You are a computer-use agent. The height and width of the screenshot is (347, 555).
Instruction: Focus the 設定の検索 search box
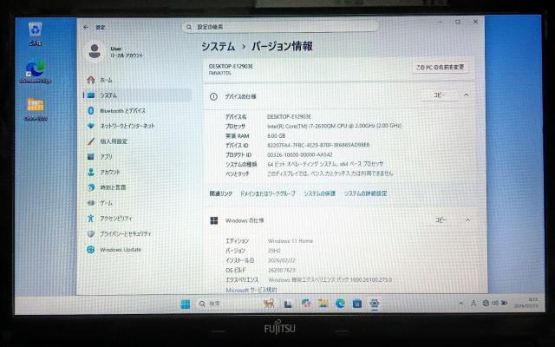coord(279,27)
